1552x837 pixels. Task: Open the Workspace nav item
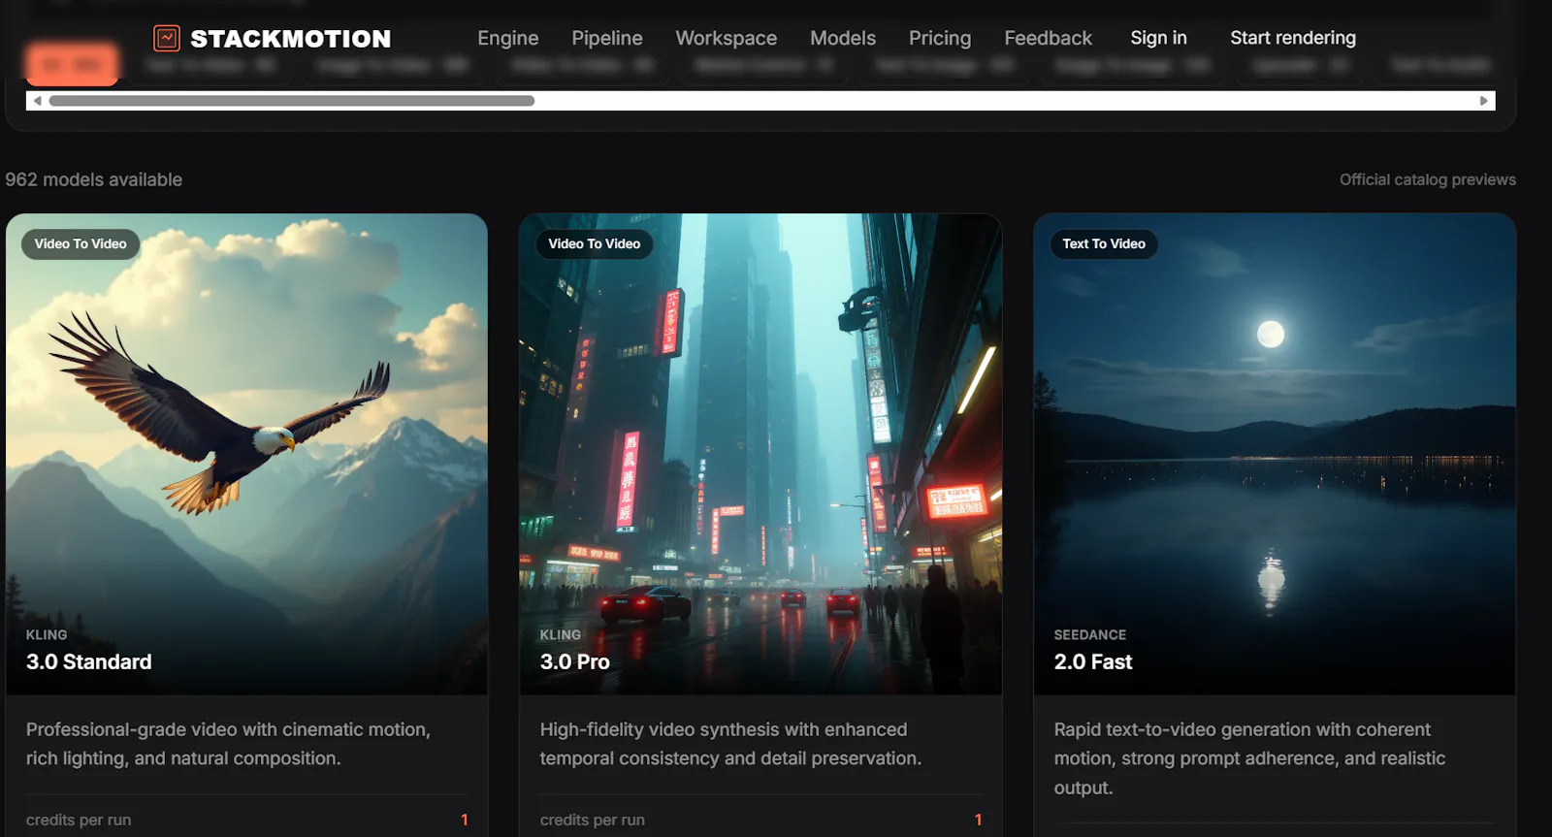[x=726, y=38]
